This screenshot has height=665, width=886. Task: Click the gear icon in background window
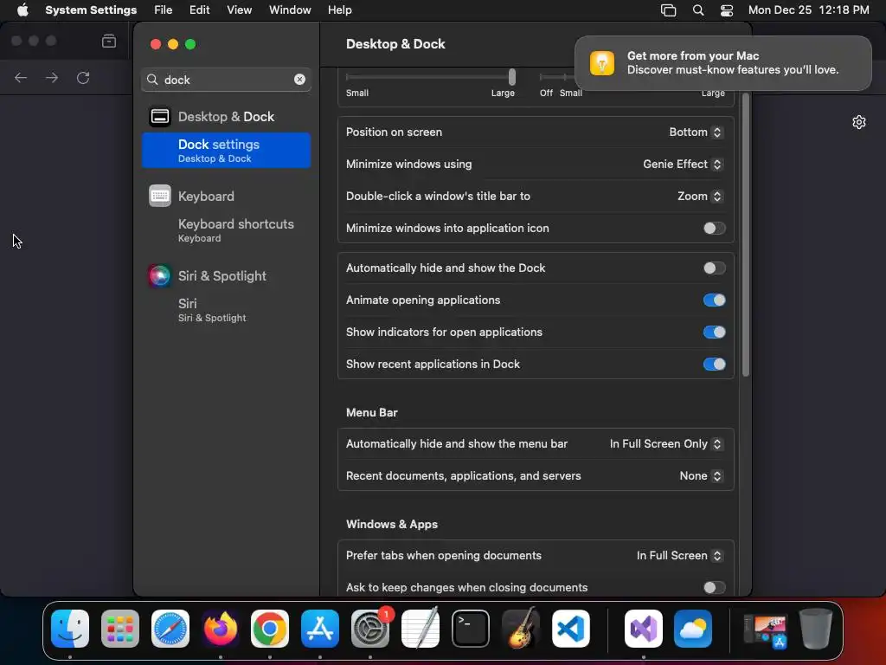tap(859, 122)
